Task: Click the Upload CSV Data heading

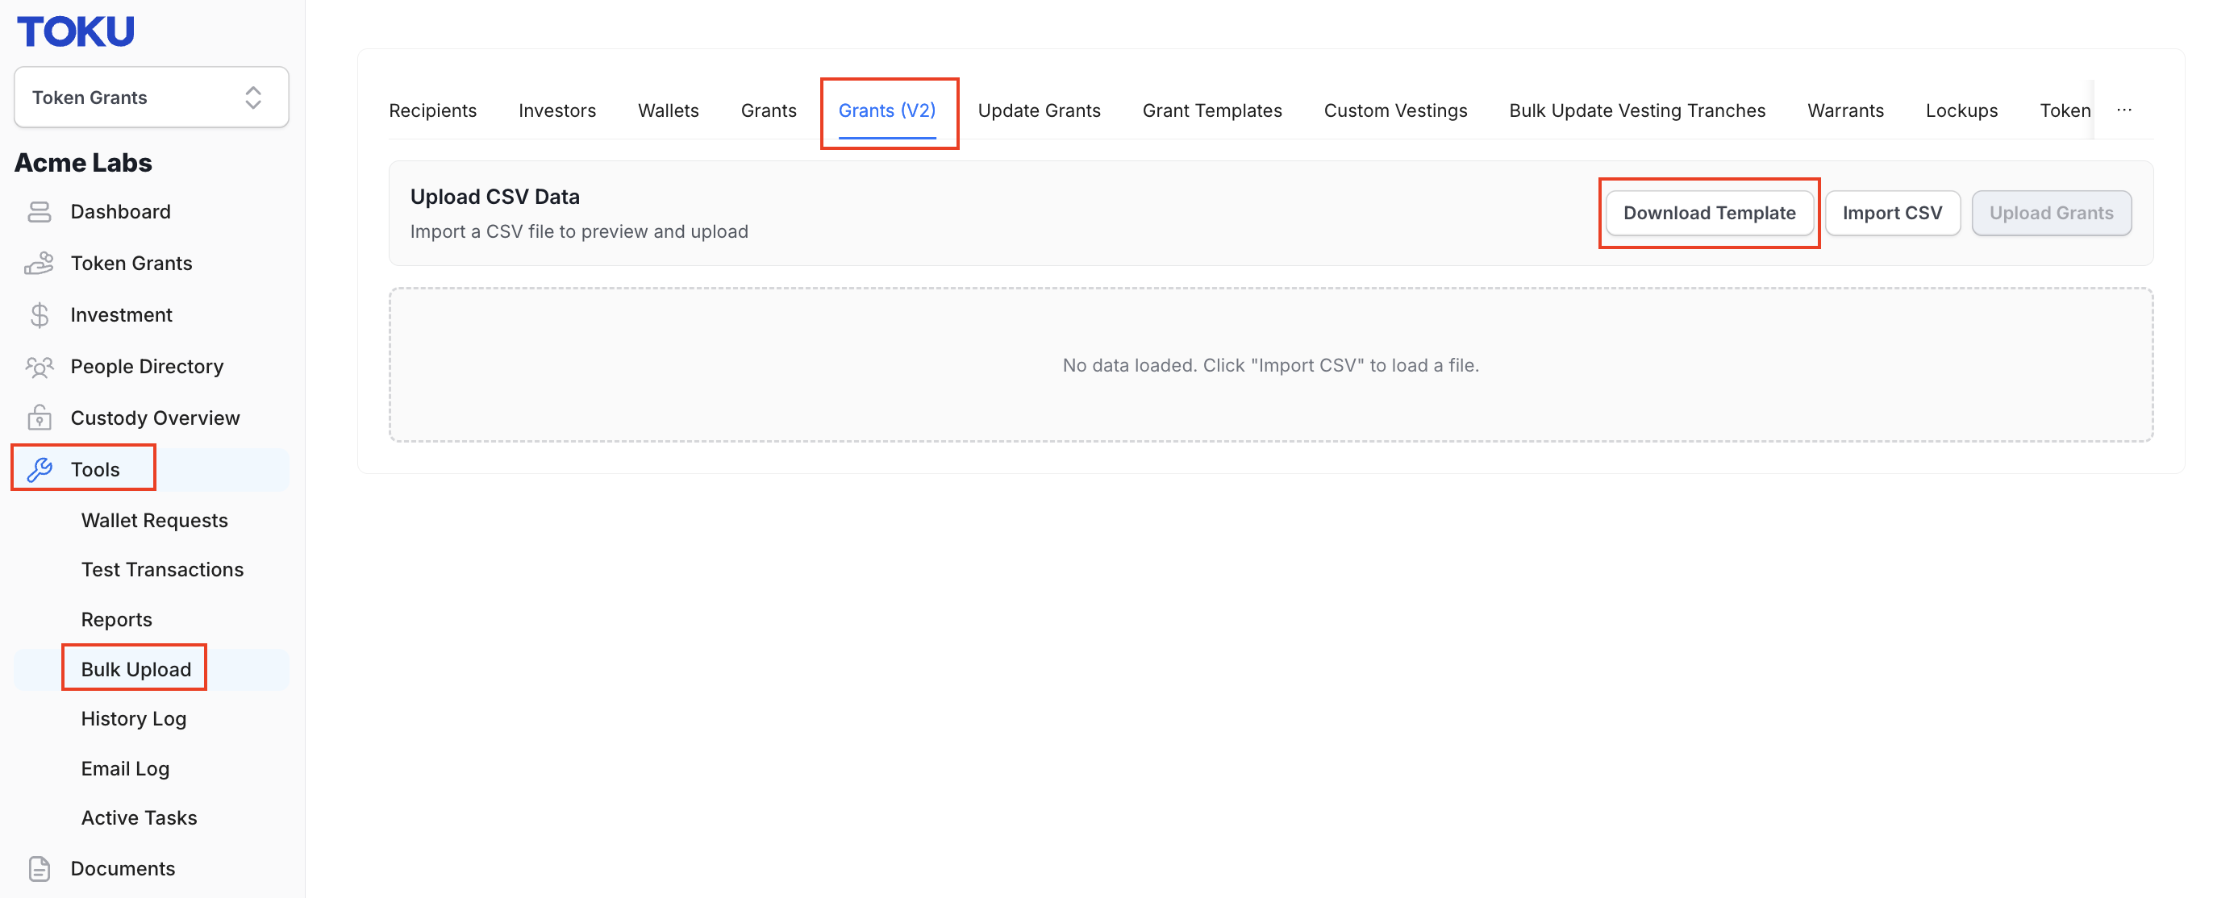Action: point(495,197)
